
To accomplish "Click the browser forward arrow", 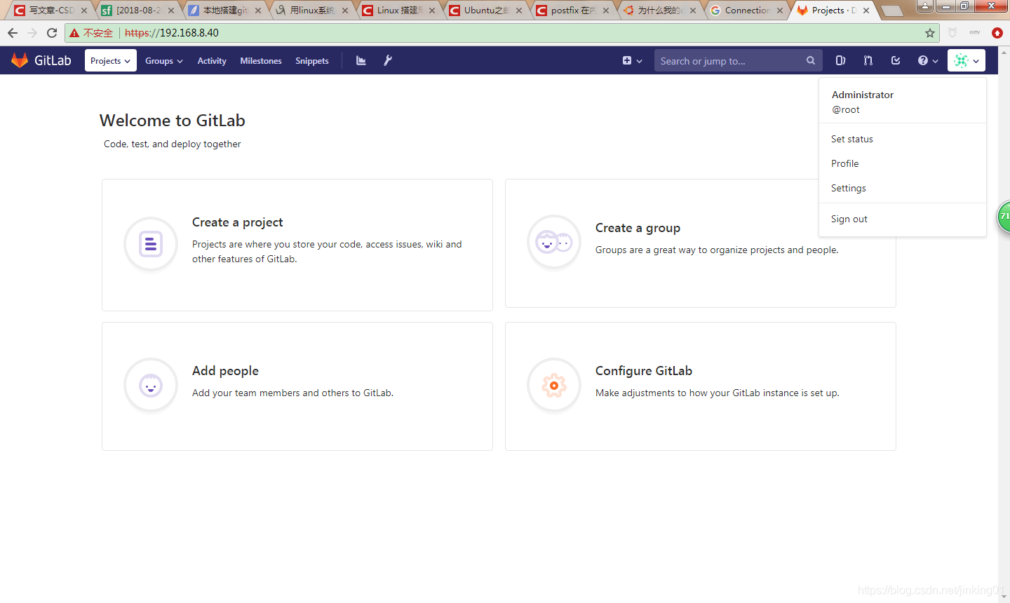I will 32,33.
